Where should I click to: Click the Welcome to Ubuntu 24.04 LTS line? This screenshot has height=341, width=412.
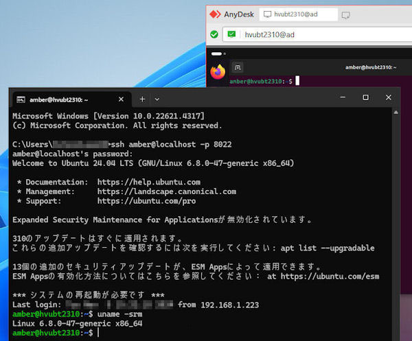click(153, 163)
